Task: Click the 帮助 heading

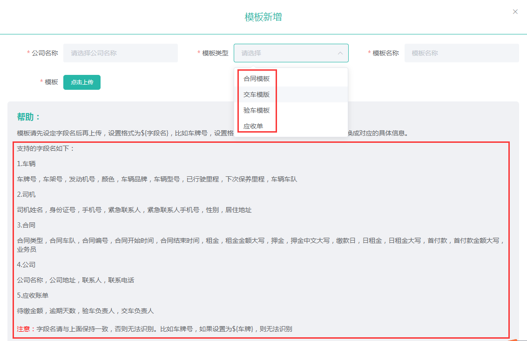Action: point(29,117)
